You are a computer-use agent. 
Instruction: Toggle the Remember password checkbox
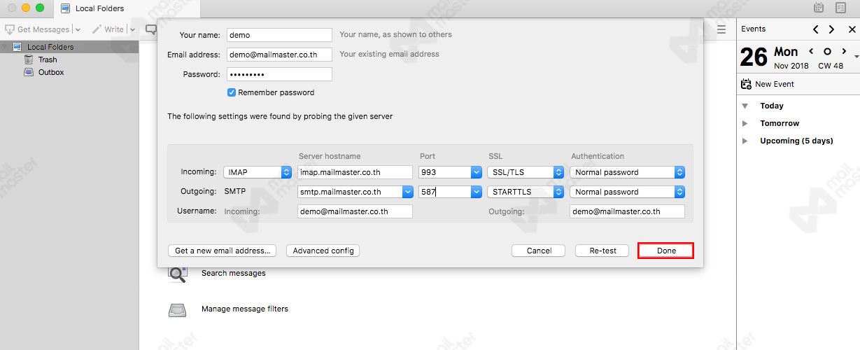[232, 92]
